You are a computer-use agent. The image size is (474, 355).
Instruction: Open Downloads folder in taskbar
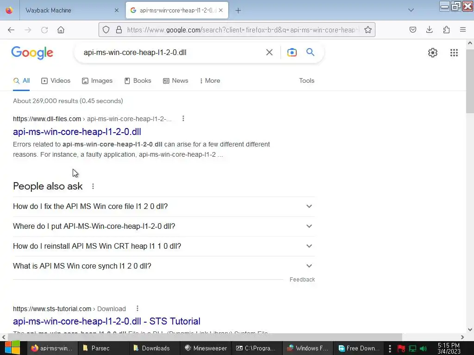(x=155, y=348)
